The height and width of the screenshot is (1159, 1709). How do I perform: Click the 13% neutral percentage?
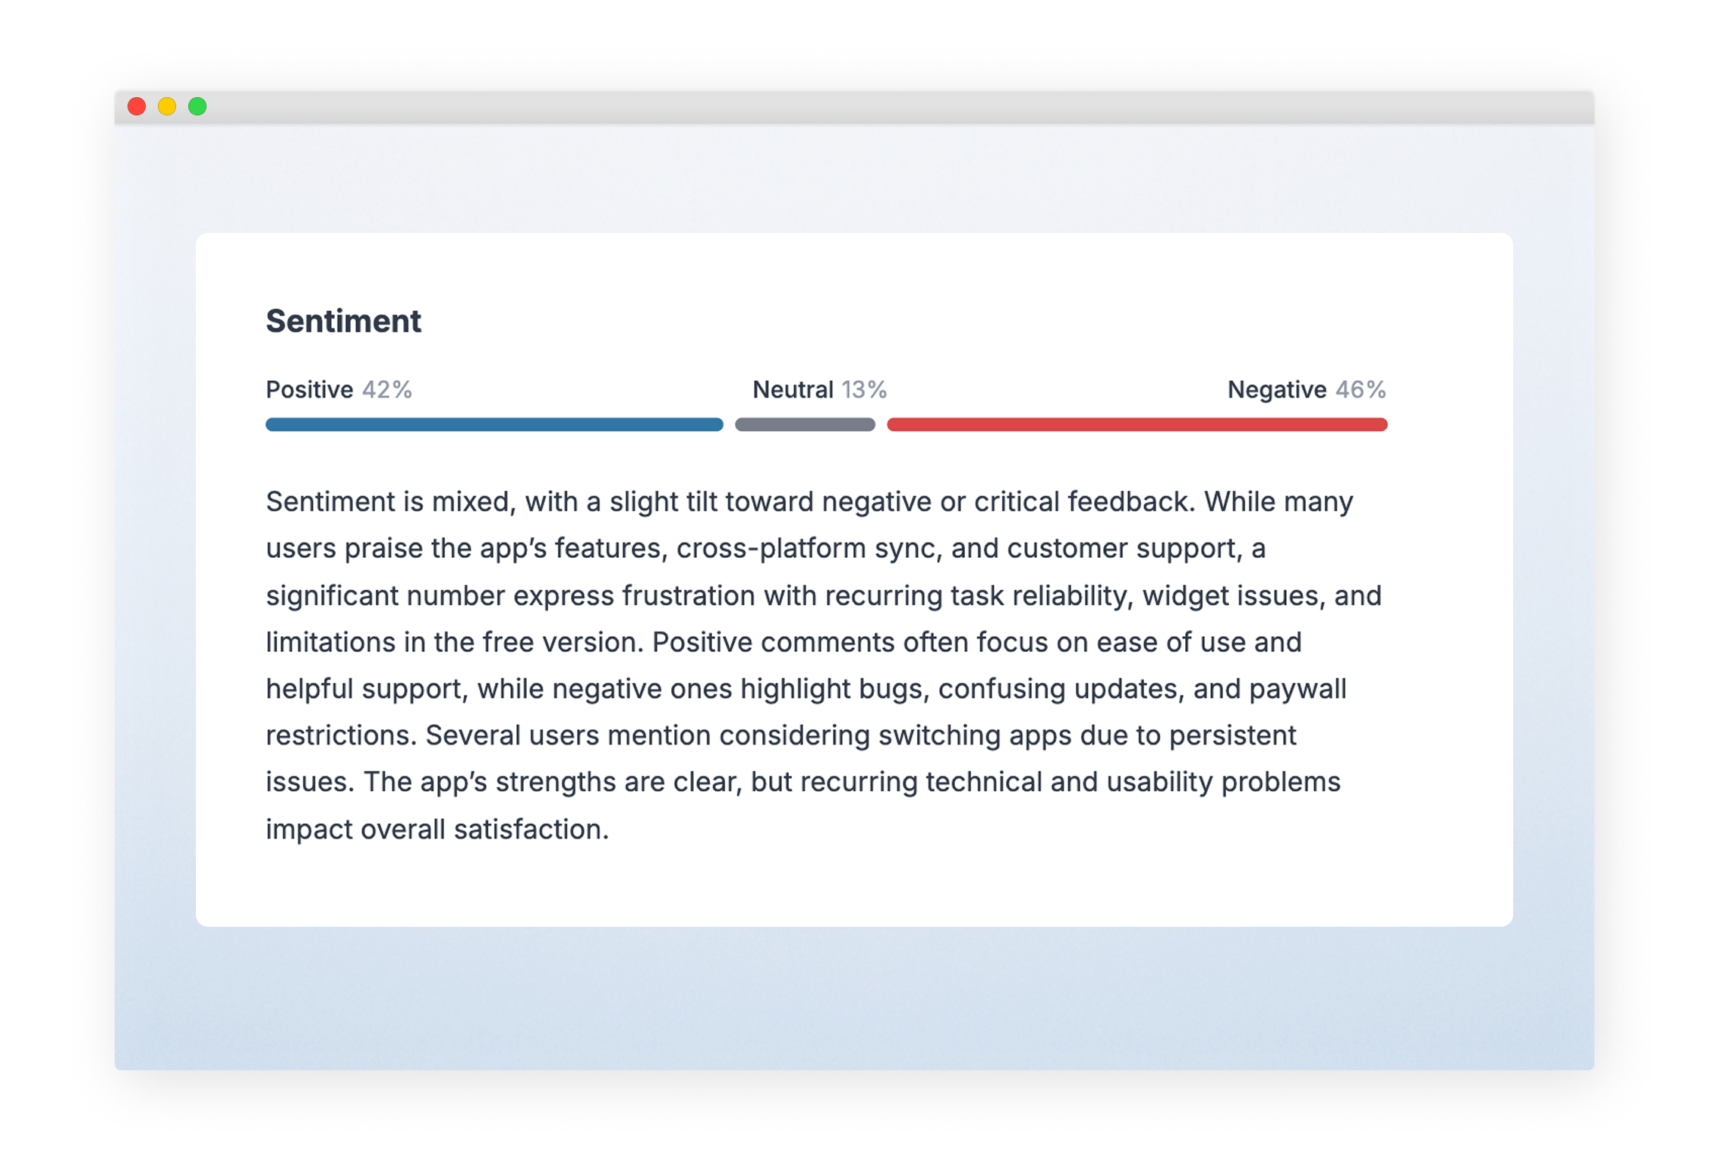coord(864,389)
